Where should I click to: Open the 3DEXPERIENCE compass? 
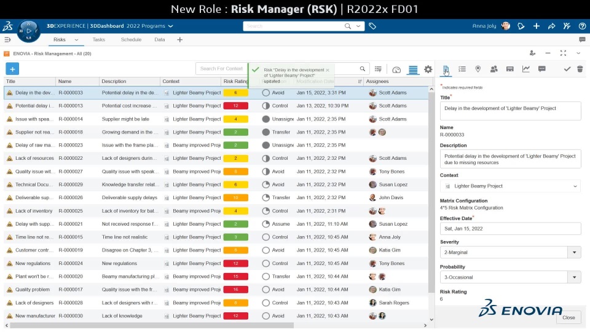tap(29, 31)
